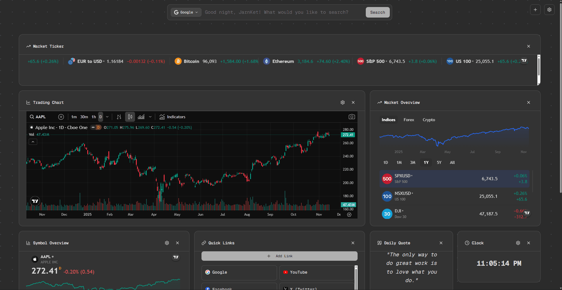The width and height of the screenshot is (562, 290).
Task: Open the Symbol Overview settings gear
Action: coord(167,243)
